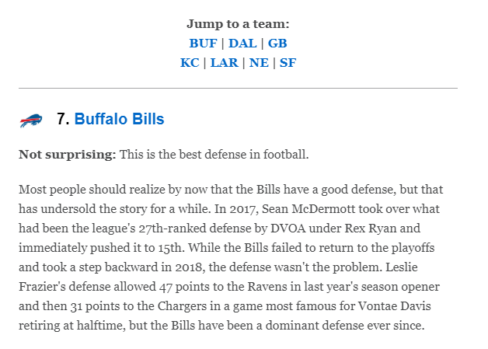Viewport: 488px width, 349px height.
Task: Jump to the DAL team section
Action: 242,44
